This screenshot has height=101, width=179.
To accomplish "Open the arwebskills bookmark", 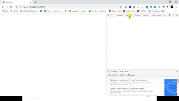I will tap(77, 11).
